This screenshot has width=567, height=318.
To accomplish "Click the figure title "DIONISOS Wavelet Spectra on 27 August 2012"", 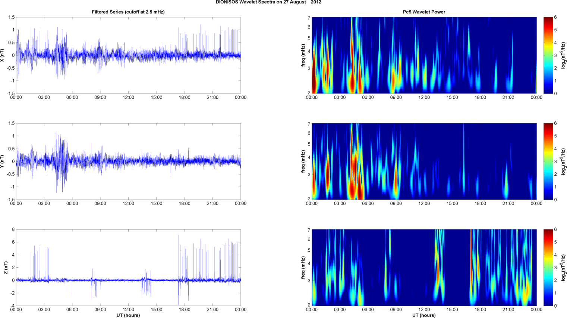I will [x=268, y=2].
